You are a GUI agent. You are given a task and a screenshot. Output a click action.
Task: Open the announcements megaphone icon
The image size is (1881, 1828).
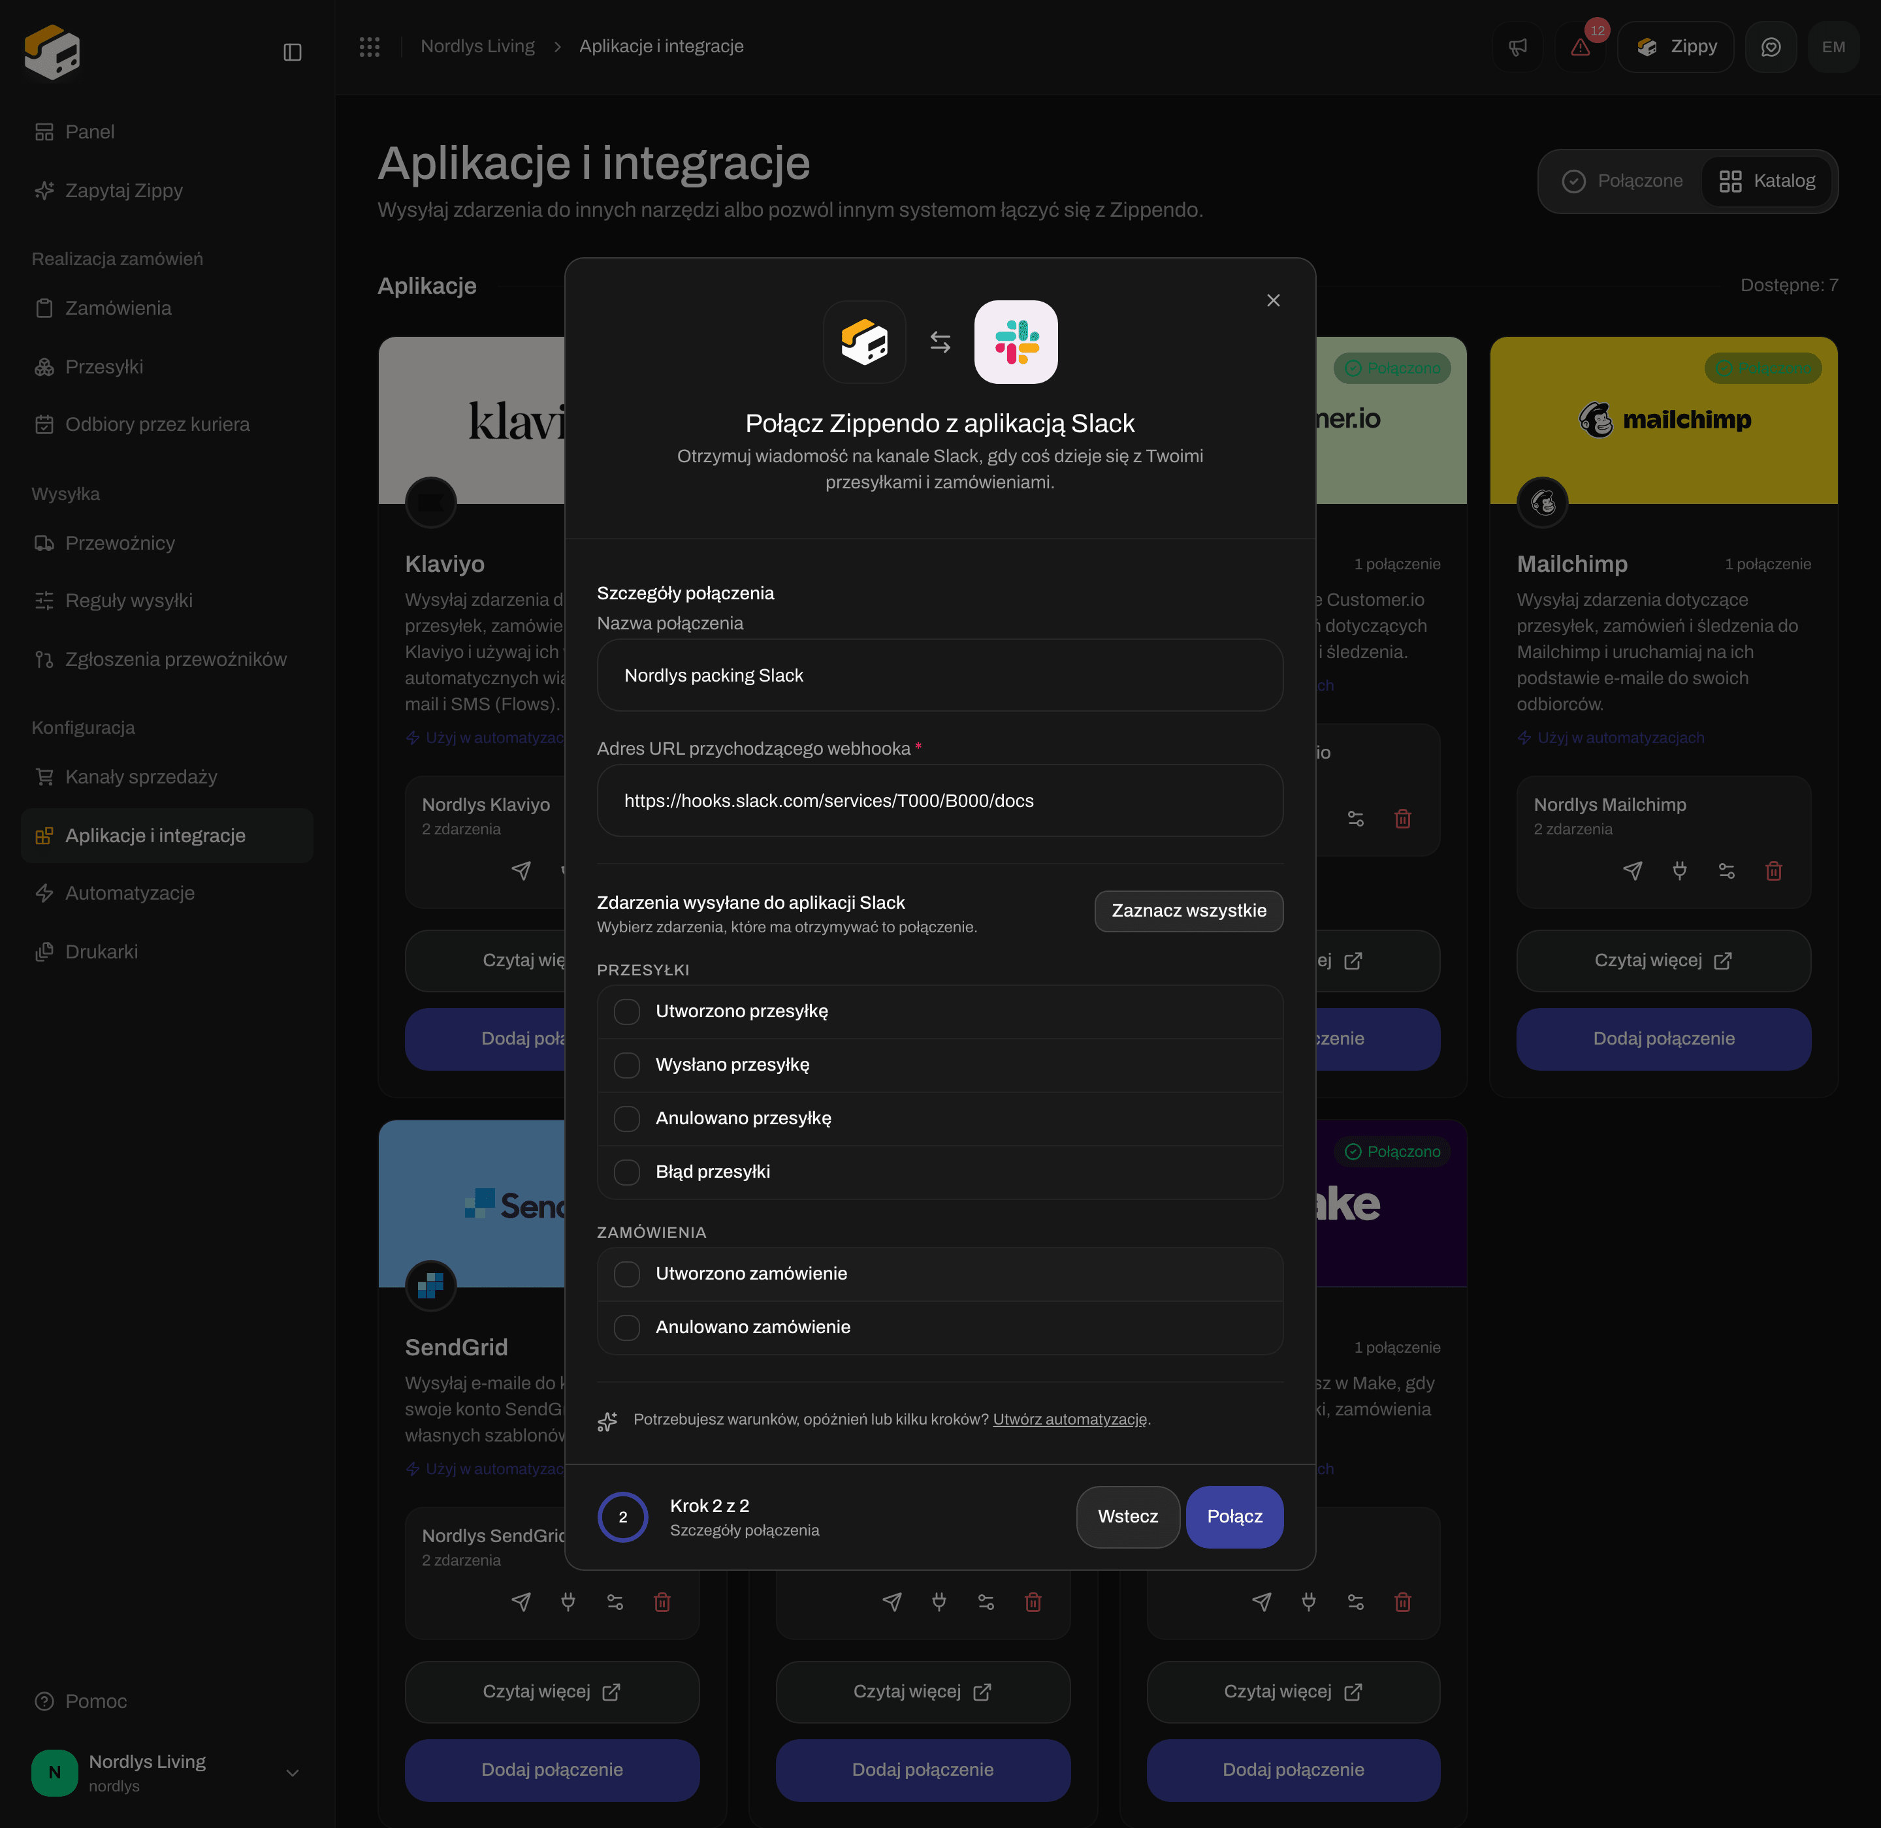pos(1518,47)
